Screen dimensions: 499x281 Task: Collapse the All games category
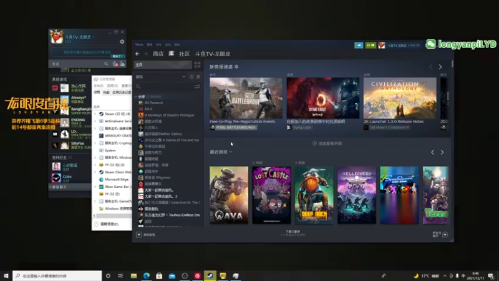click(x=136, y=97)
